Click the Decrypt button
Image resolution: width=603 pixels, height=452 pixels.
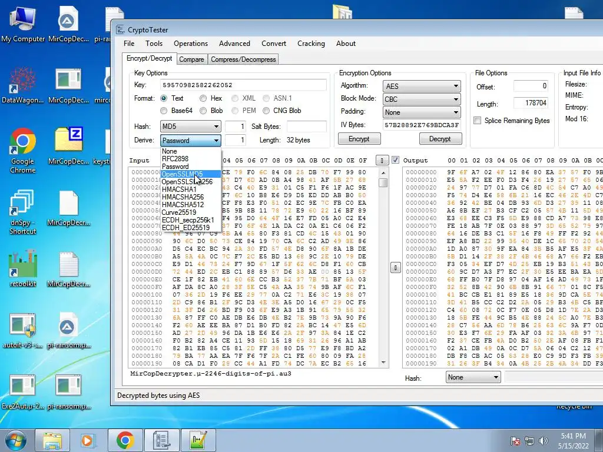point(440,139)
